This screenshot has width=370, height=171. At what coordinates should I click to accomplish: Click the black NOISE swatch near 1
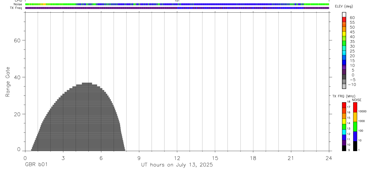click(355, 146)
